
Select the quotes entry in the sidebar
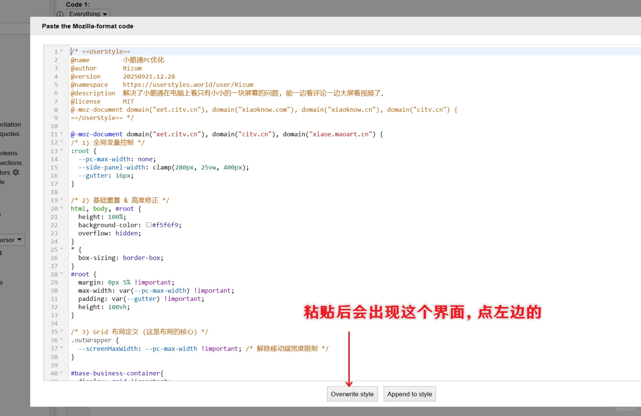10,134
